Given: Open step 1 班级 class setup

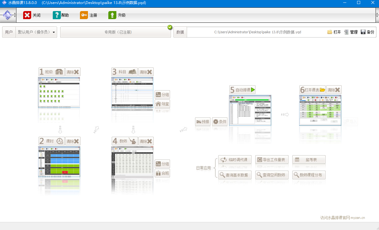Looking at the screenshot, I should [52, 72].
